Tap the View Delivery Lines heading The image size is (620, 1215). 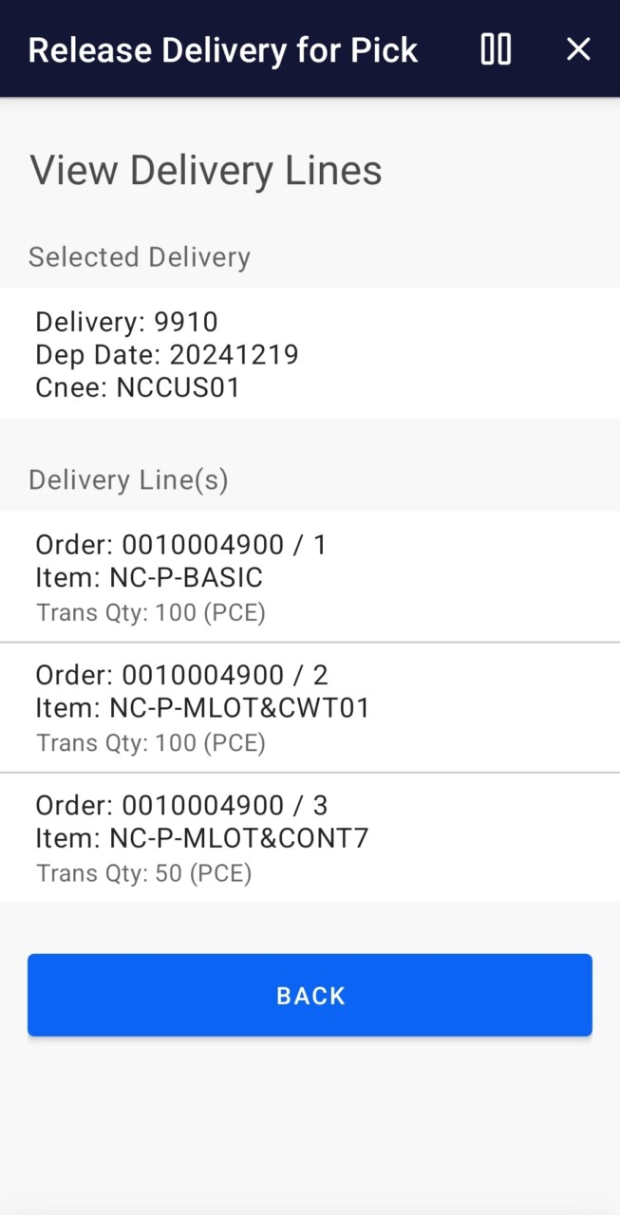pos(206,171)
